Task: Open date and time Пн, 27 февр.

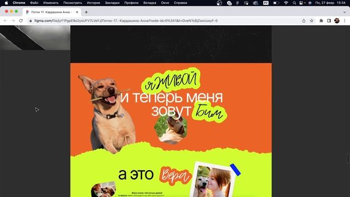Action: pyautogui.click(x=330, y=3)
